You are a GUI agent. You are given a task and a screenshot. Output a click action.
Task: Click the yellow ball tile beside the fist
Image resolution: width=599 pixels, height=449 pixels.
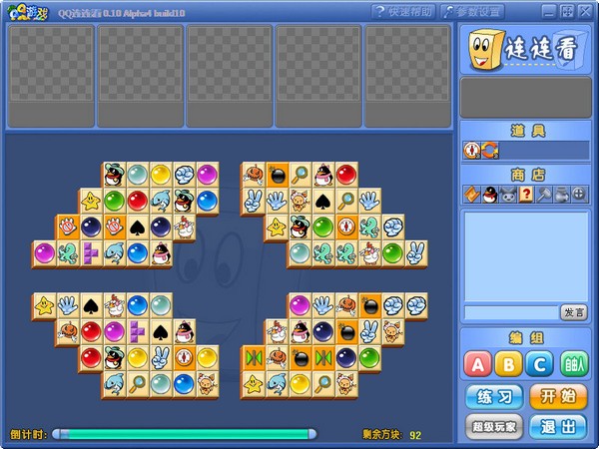(x=161, y=175)
